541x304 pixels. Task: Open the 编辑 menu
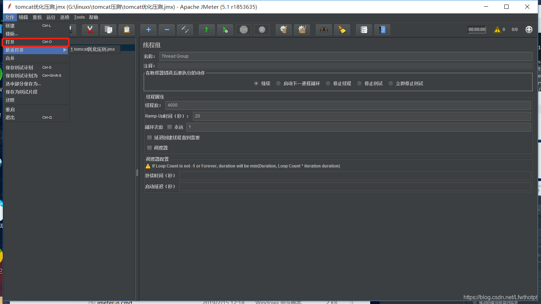point(24,17)
